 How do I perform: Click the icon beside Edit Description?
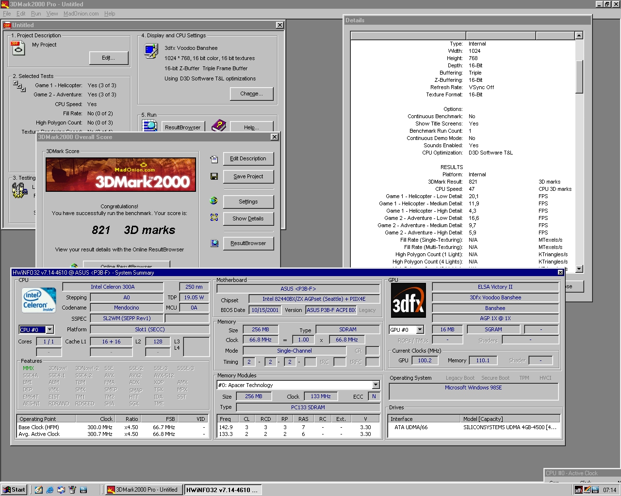point(214,159)
